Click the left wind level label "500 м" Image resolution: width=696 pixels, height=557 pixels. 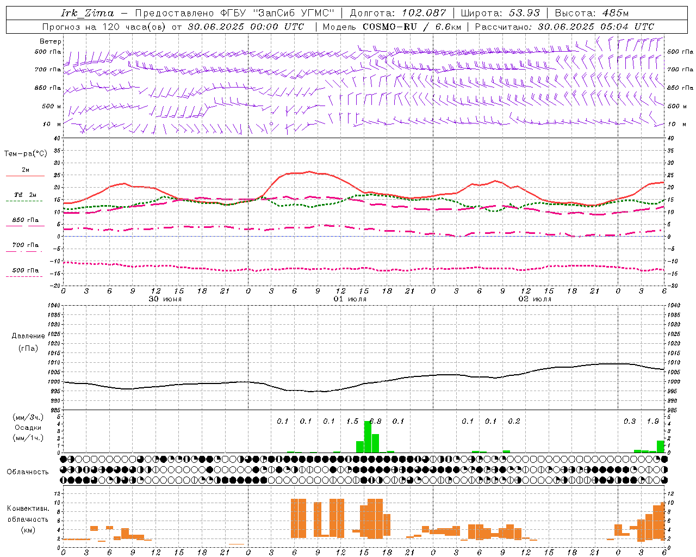(52, 106)
